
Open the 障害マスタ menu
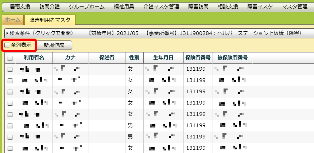coord(260,7)
